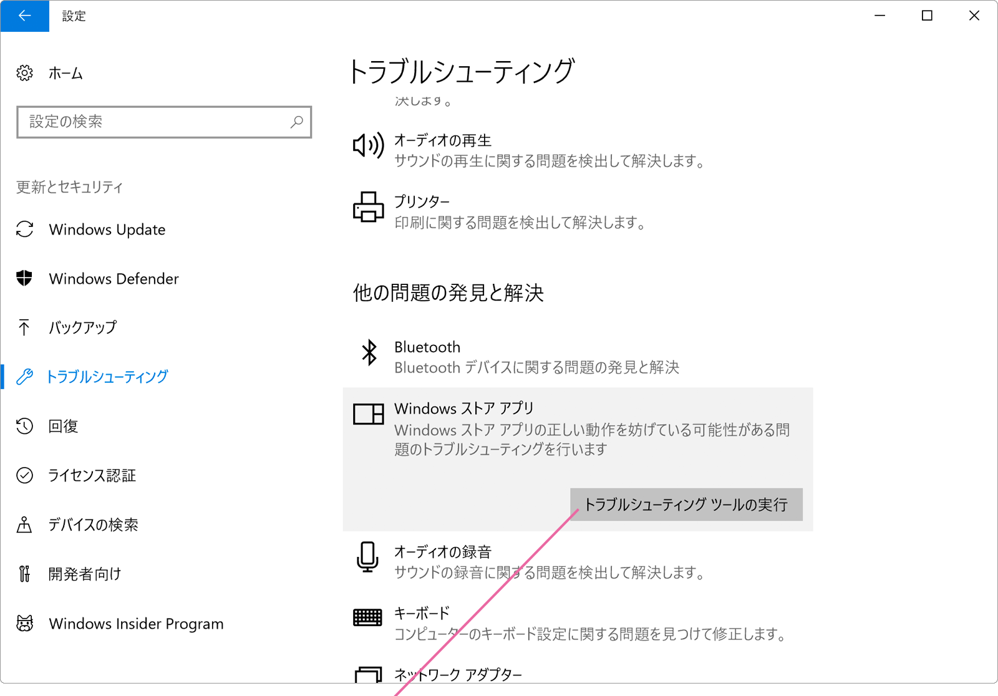
Task: Maximize the Settings window
Action: [927, 16]
